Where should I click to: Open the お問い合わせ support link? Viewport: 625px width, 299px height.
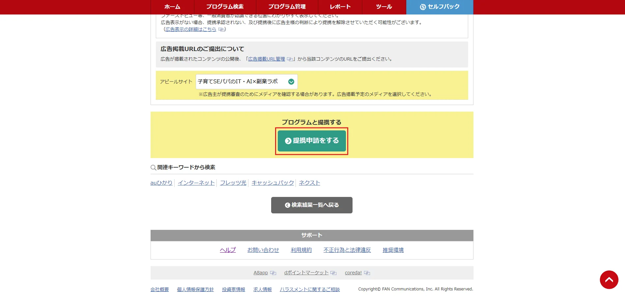263,250
